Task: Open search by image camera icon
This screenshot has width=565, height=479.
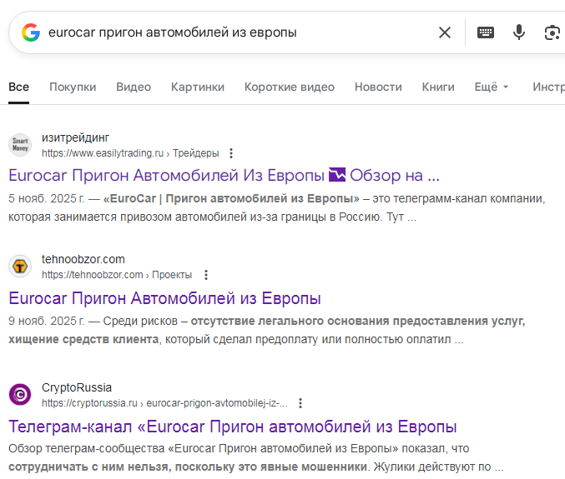Action: [552, 32]
